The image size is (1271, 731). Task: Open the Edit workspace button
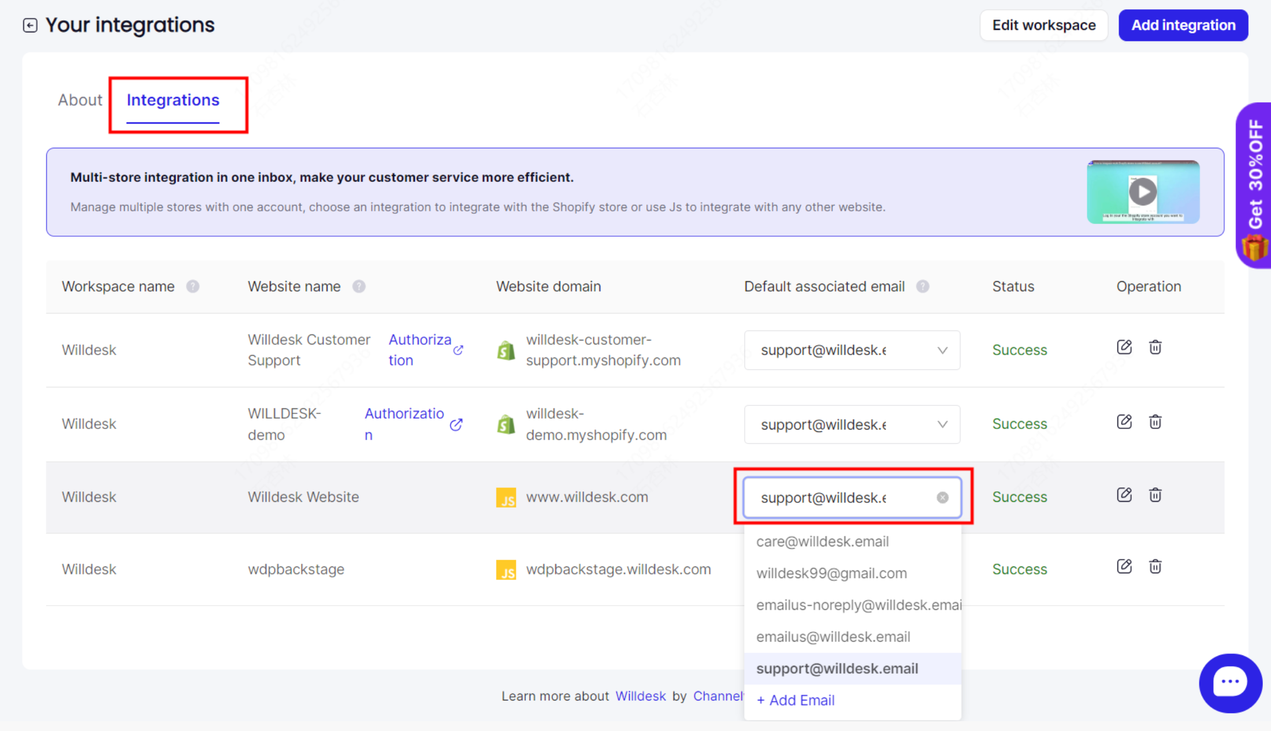pyautogui.click(x=1043, y=25)
